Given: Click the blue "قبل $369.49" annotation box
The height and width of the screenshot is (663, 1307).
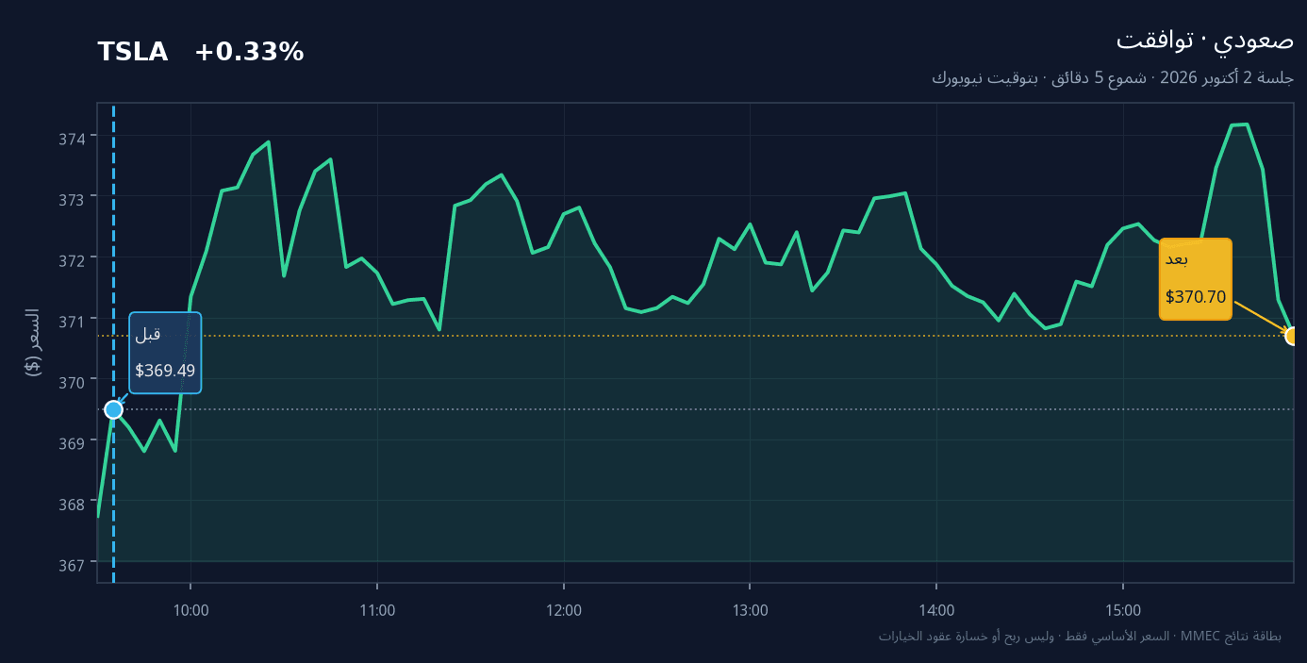Looking at the screenshot, I should point(165,352).
